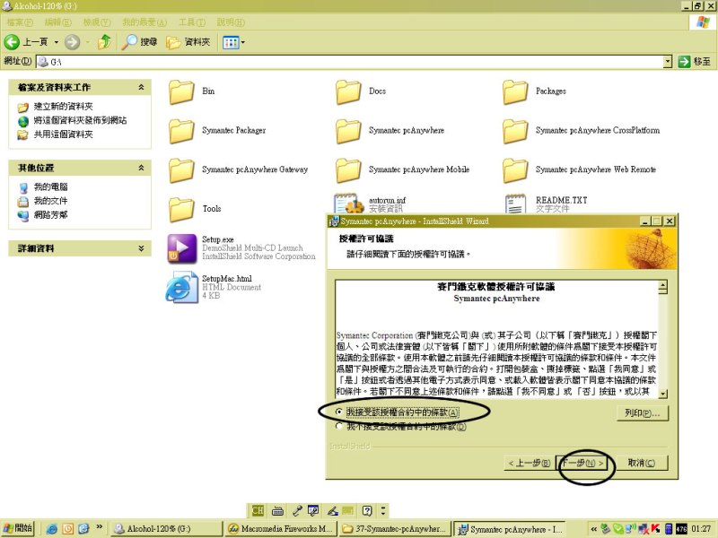The width and height of the screenshot is (718, 538).
Task: Click the 上一步(B) back button
Action: pyautogui.click(x=530, y=463)
